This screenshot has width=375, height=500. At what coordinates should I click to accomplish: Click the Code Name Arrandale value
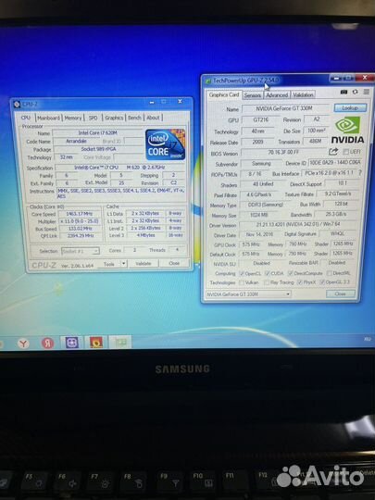point(76,141)
